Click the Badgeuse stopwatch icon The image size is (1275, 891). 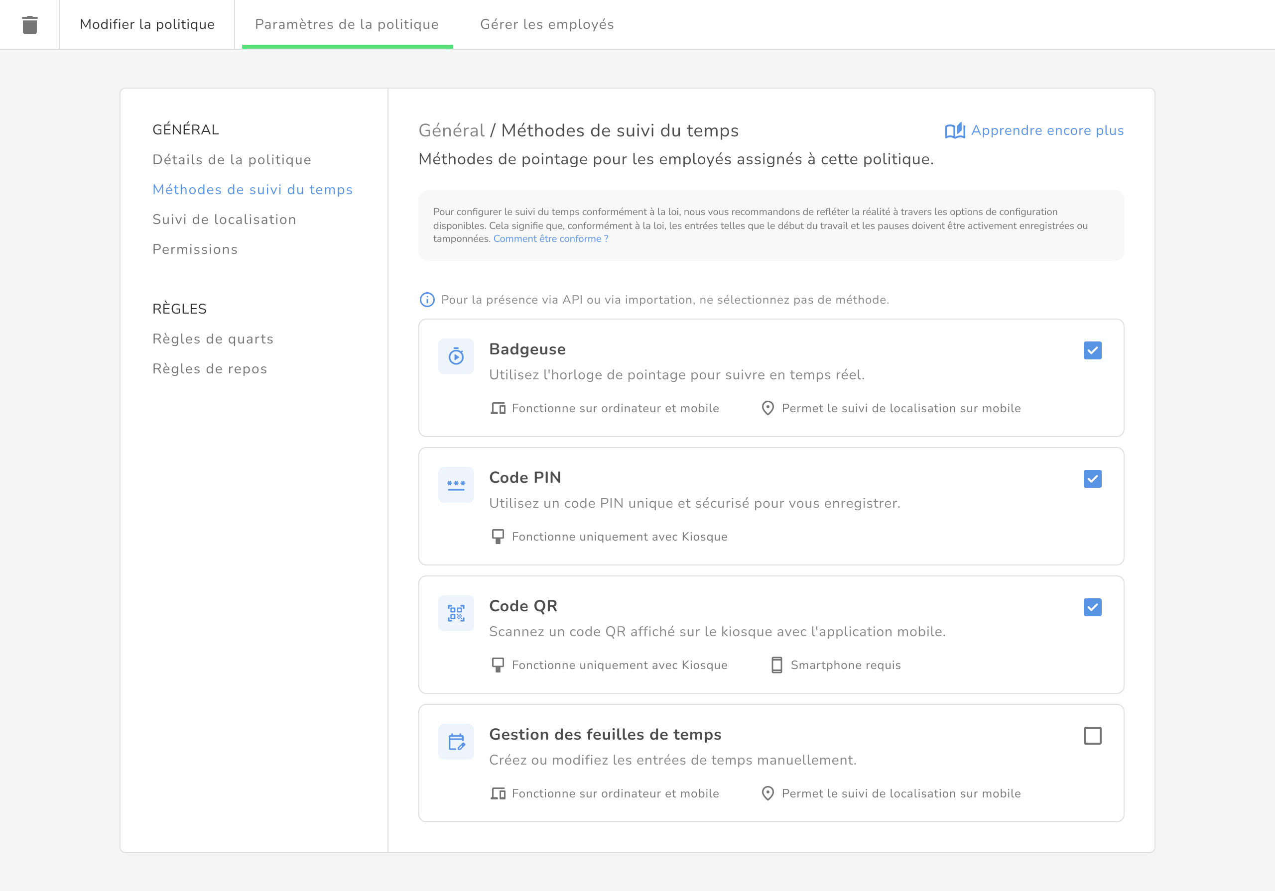[456, 356]
